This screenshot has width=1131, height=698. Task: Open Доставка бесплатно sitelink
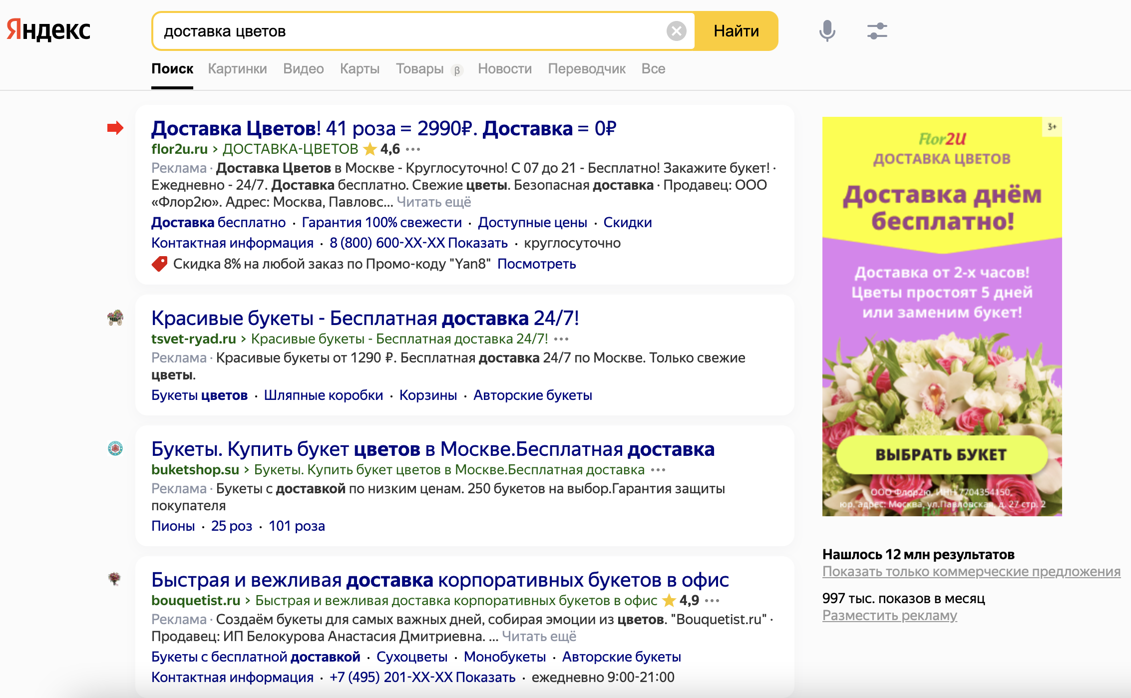coord(218,223)
